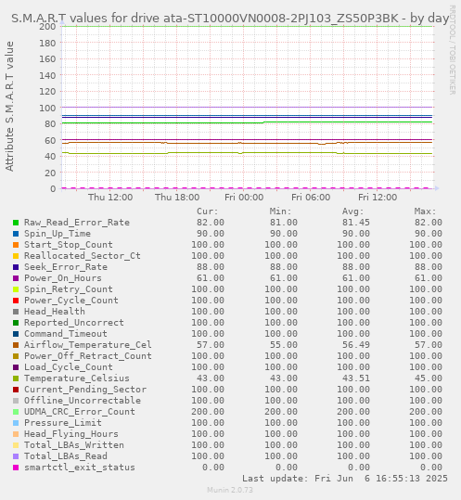This screenshot has width=461, height=500.
Task: Click the Fri 00:00 time axis label
Action: (244, 197)
